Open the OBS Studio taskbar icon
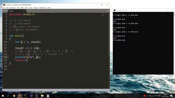This screenshot has height=98, width=175. [37, 96]
